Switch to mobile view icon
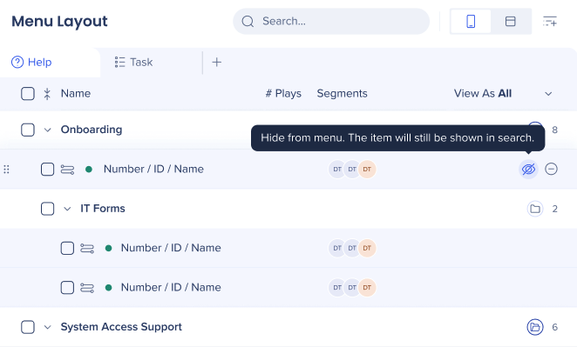Screen dimensions: 577x347 [471, 21]
